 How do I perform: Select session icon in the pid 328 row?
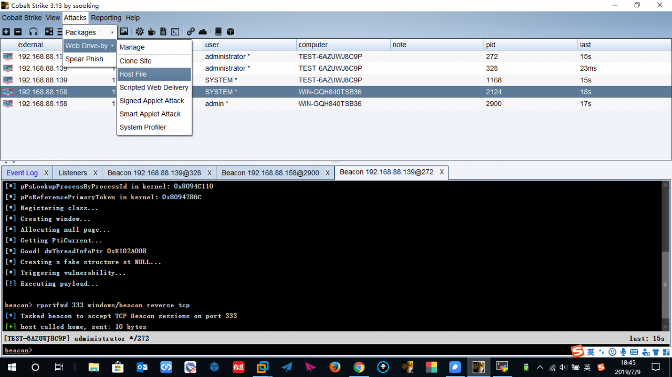coord(8,68)
